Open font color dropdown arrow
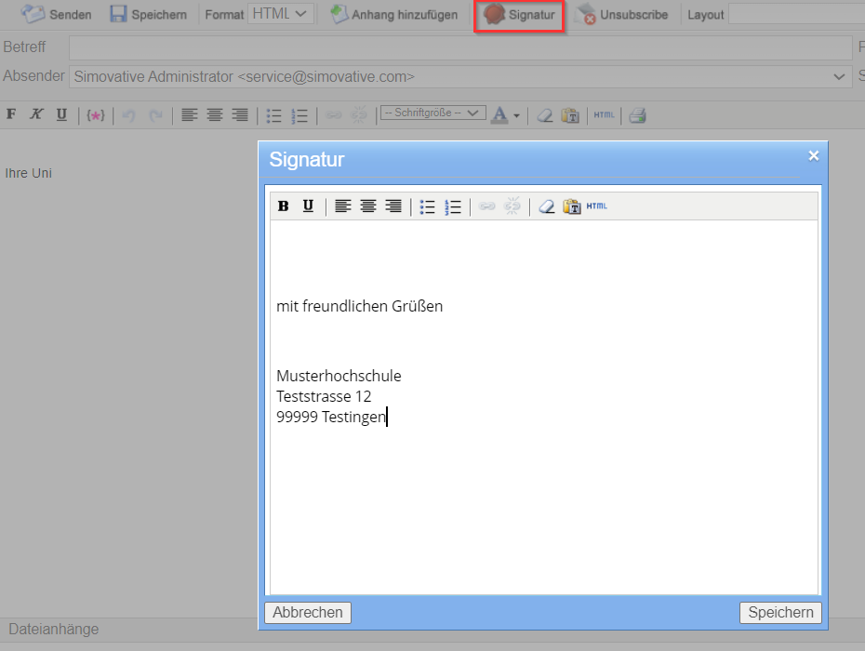This screenshot has height=651, width=865. (516, 116)
